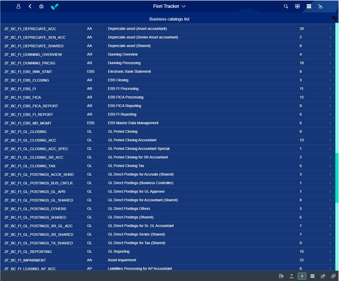This screenshot has width=339, height=281.
Task: Click the user with device icon in footer
Action: [x=333, y=276]
